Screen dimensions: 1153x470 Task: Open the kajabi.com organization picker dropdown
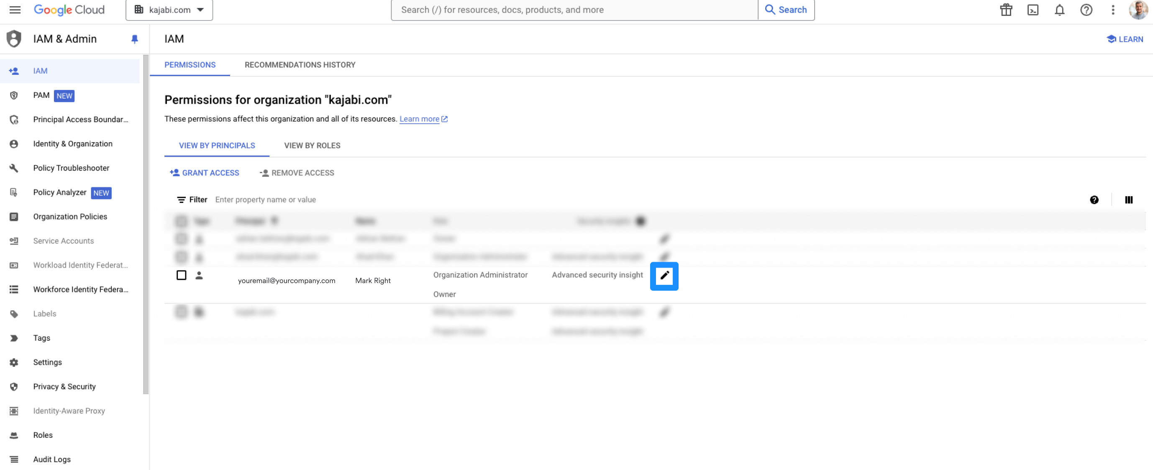(169, 10)
